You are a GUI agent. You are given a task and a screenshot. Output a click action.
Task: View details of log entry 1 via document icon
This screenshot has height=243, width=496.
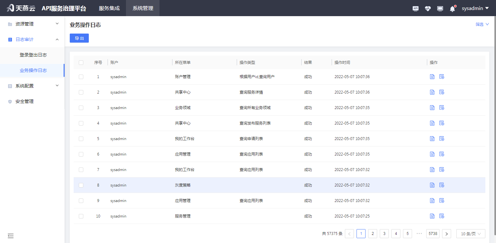pyautogui.click(x=432, y=76)
